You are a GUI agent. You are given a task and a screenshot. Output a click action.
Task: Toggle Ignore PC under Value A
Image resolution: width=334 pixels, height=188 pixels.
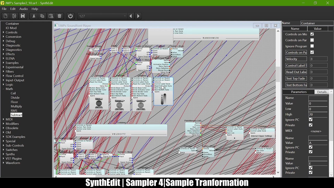coord(311,147)
